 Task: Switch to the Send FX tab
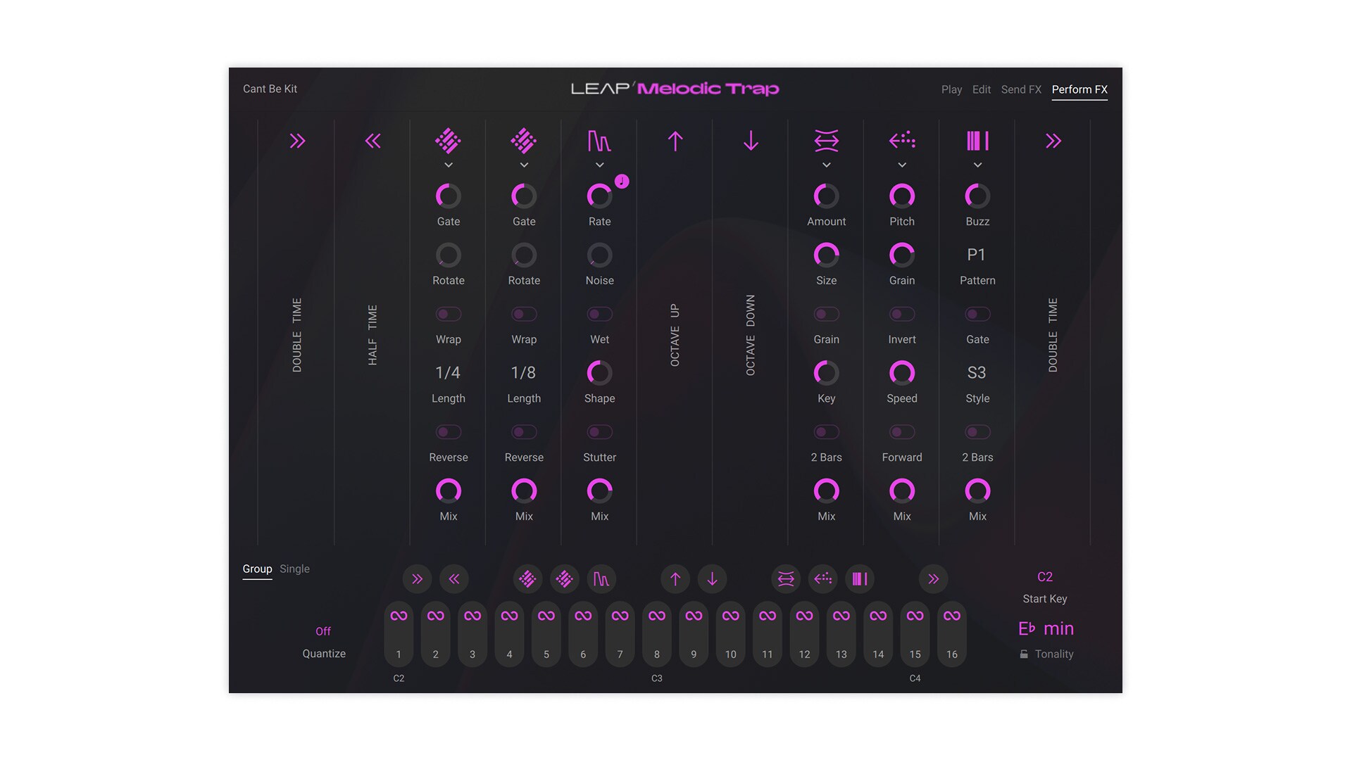pyautogui.click(x=1021, y=89)
